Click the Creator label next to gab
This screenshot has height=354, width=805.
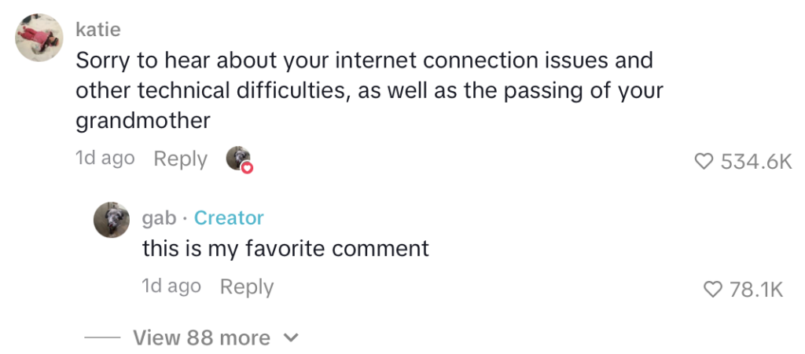tap(229, 217)
